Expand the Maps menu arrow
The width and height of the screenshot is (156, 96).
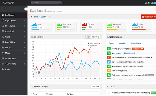point(24,53)
